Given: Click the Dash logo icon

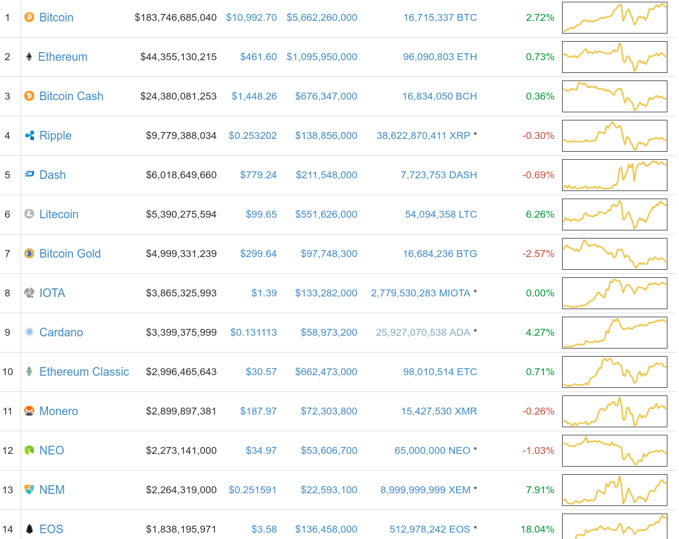Looking at the screenshot, I should click(29, 174).
